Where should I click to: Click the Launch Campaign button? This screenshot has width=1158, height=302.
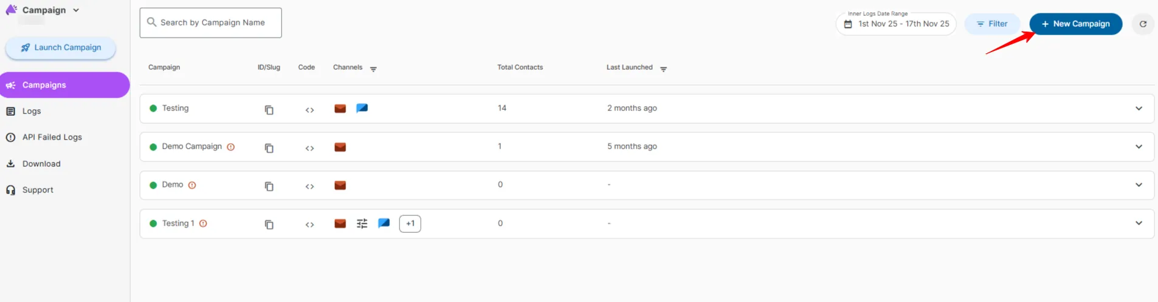[61, 48]
